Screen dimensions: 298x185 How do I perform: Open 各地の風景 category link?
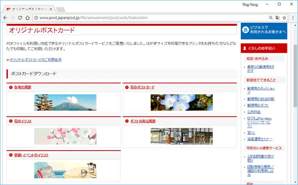22,87
